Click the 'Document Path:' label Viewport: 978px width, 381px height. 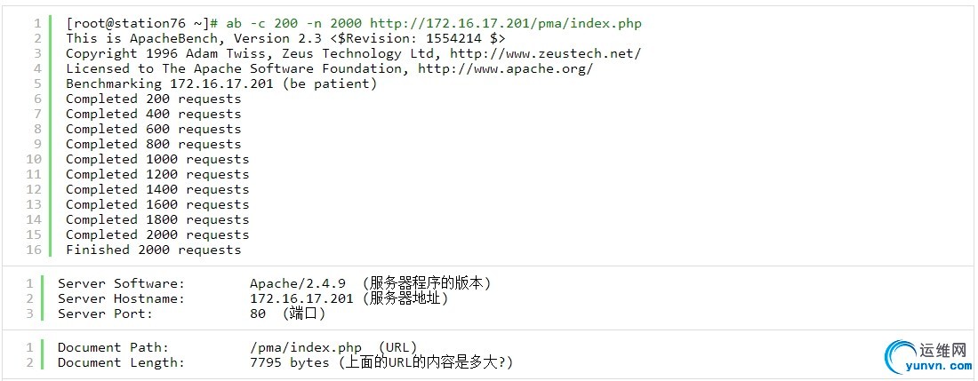pos(113,347)
